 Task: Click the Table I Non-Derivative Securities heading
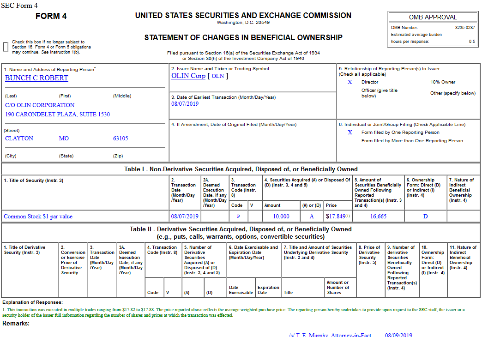coord(241,169)
